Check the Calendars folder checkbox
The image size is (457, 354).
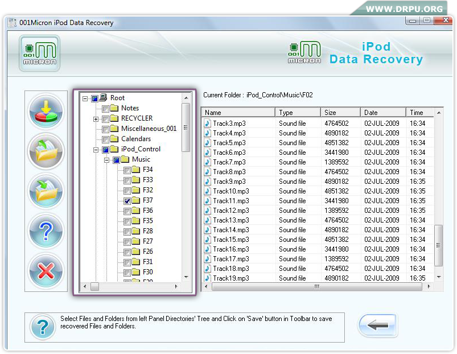pyautogui.click(x=105, y=139)
